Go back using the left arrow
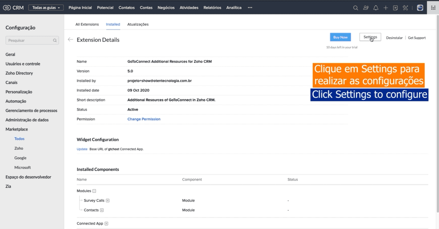 (71, 40)
